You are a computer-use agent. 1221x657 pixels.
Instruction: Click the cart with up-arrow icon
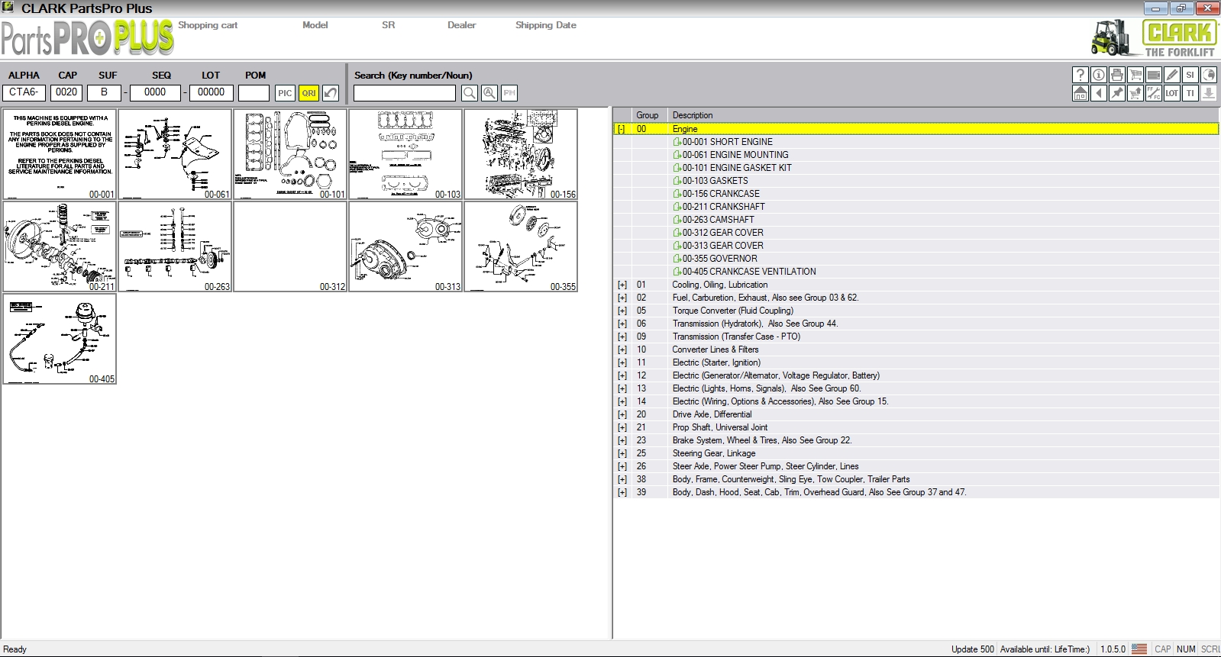[x=1135, y=93]
